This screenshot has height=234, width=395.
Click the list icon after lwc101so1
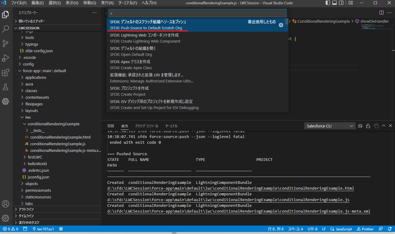click(x=61, y=229)
